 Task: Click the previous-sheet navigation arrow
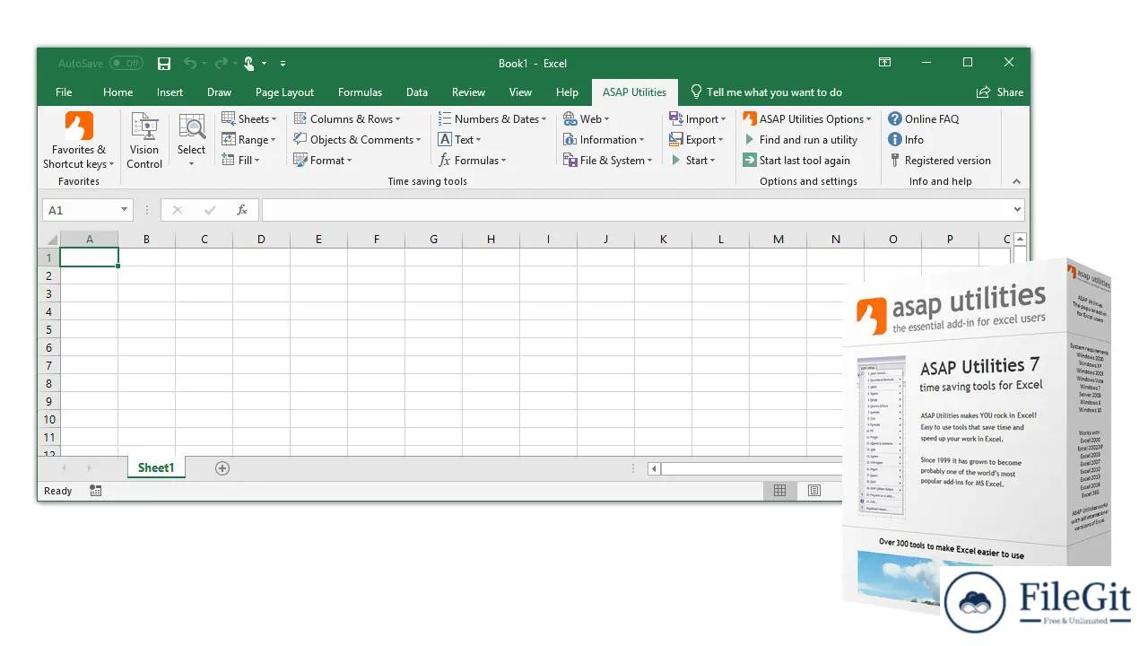[x=63, y=468]
